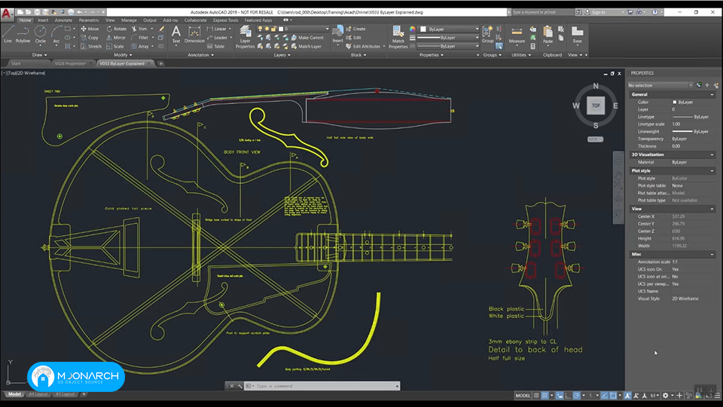Click the Match Layer button
This screenshot has width=723, height=407.
(307, 46)
